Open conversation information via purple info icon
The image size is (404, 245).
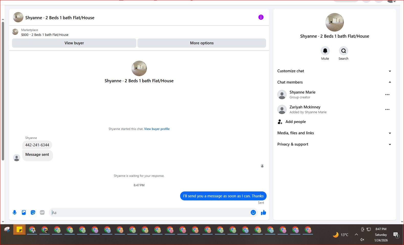[x=261, y=17]
